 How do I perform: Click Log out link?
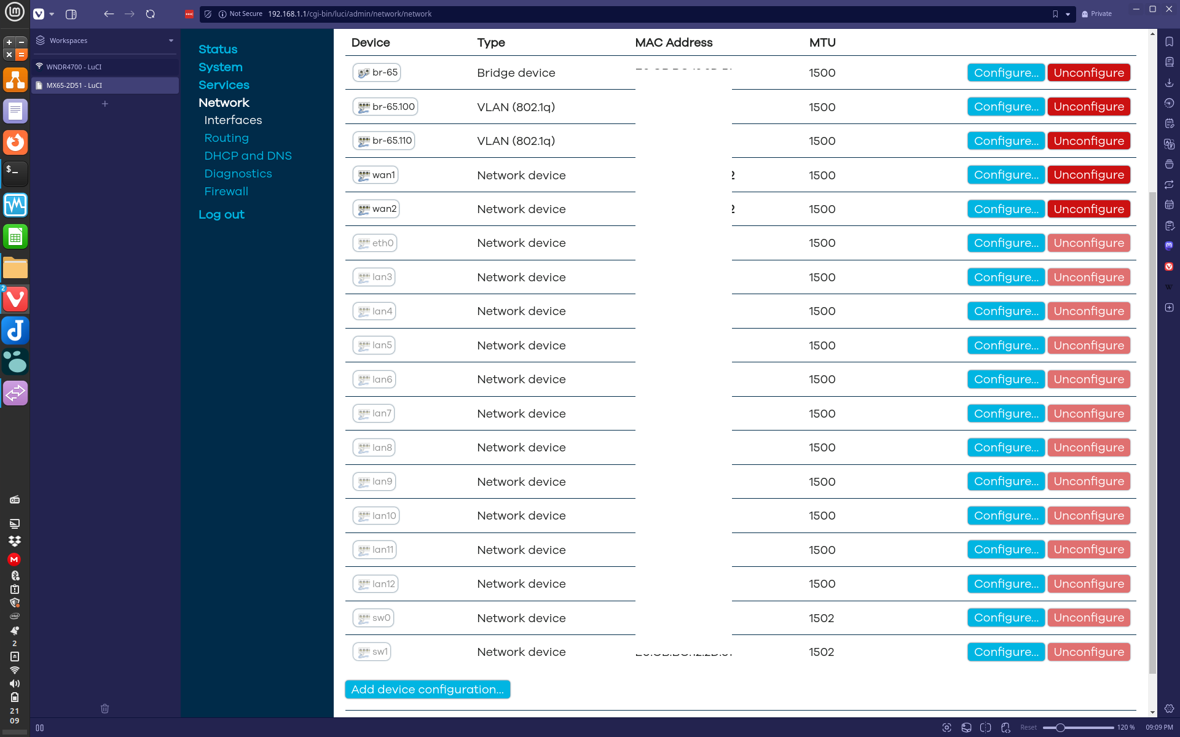pyautogui.click(x=221, y=214)
